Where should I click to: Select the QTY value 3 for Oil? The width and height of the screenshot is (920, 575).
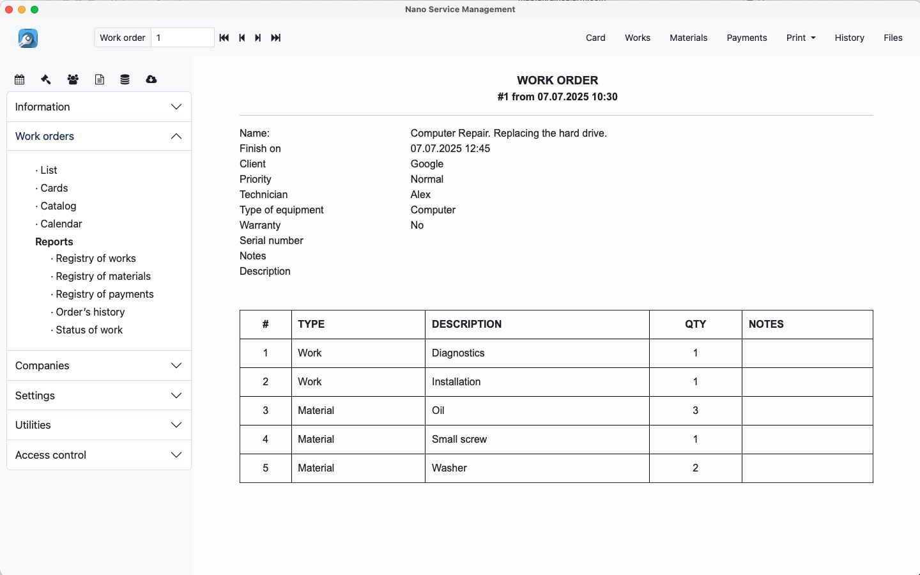click(x=696, y=410)
